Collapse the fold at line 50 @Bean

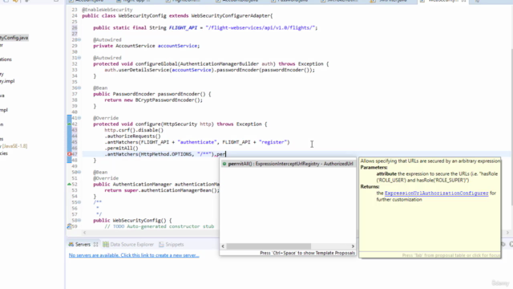click(79, 172)
